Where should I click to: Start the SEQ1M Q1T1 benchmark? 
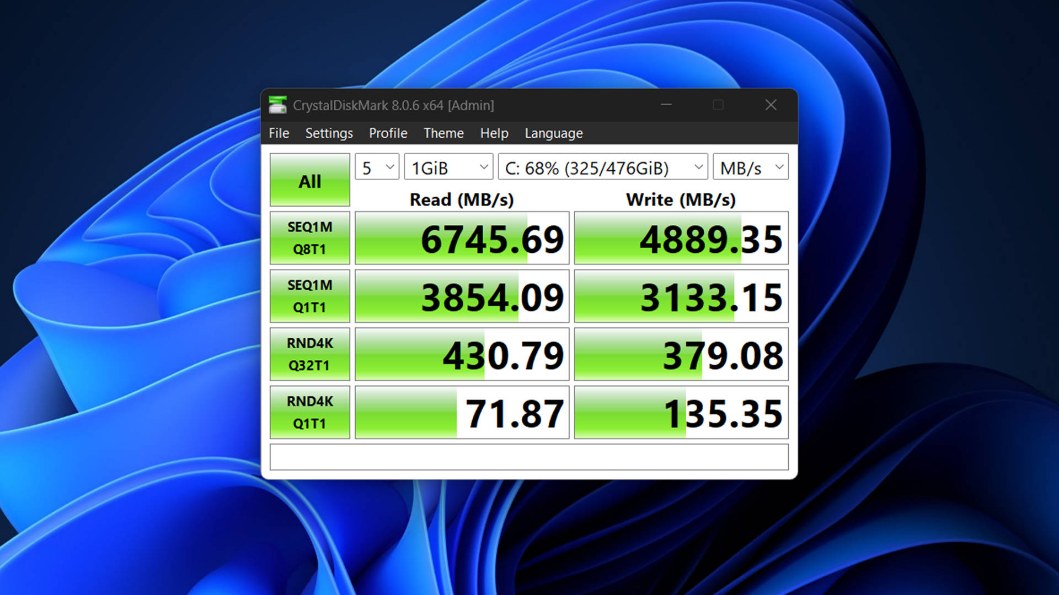(x=310, y=296)
